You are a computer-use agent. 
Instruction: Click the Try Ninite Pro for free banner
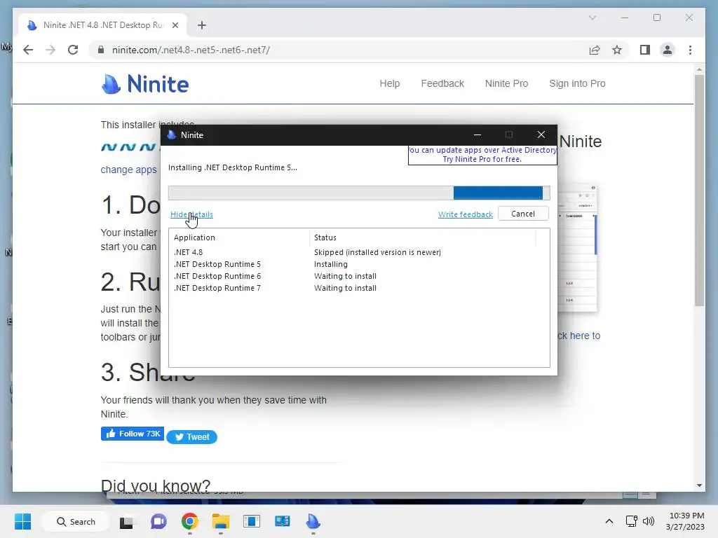click(x=482, y=155)
